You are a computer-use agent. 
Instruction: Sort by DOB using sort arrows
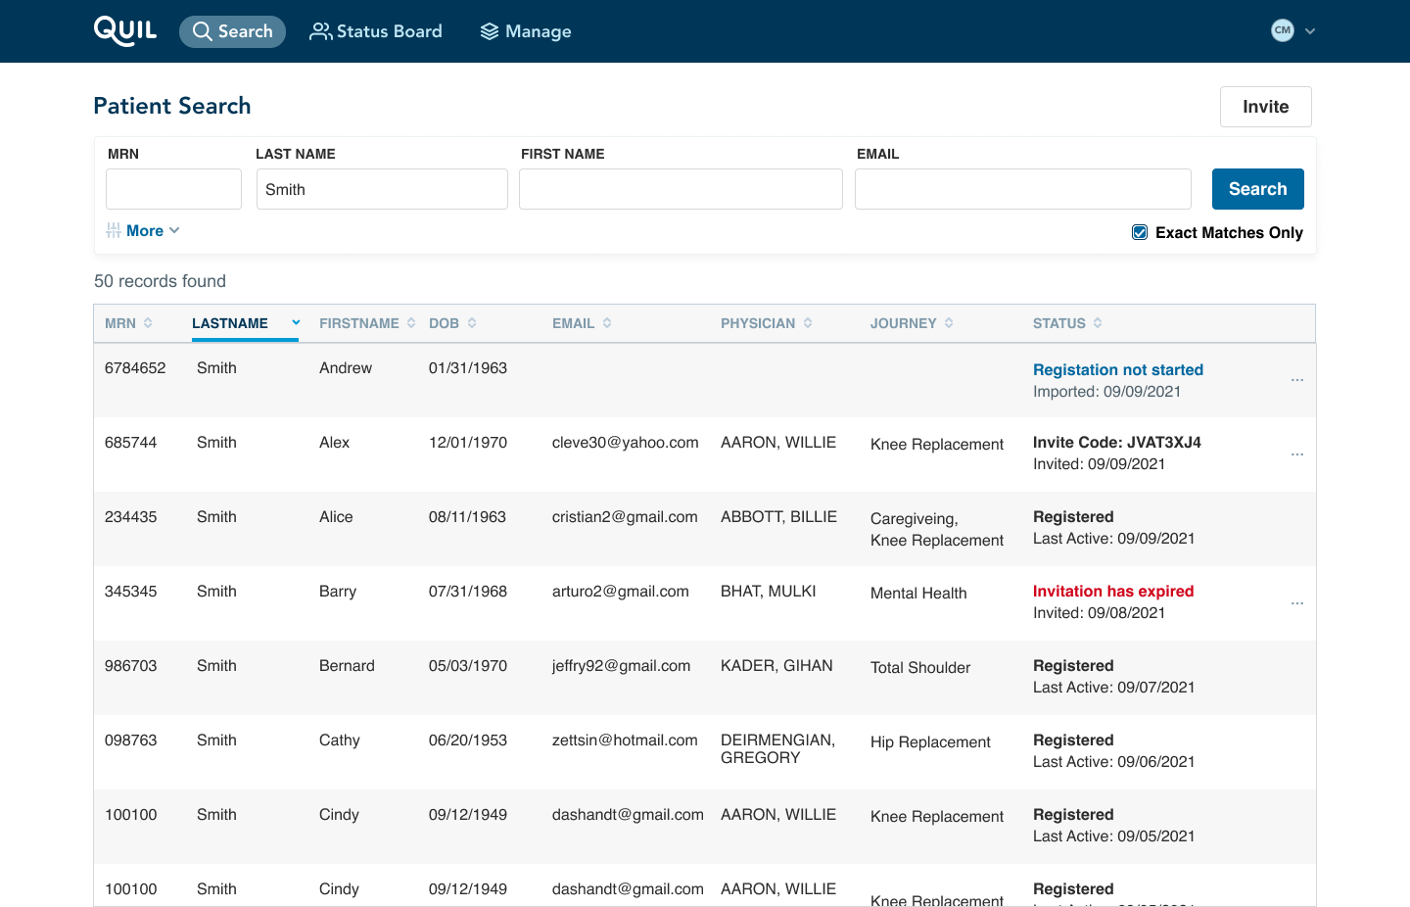coord(472,323)
